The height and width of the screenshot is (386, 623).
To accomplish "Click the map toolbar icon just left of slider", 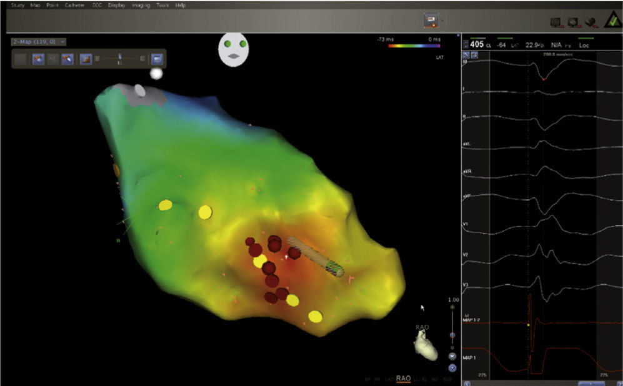I will [x=85, y=59].
